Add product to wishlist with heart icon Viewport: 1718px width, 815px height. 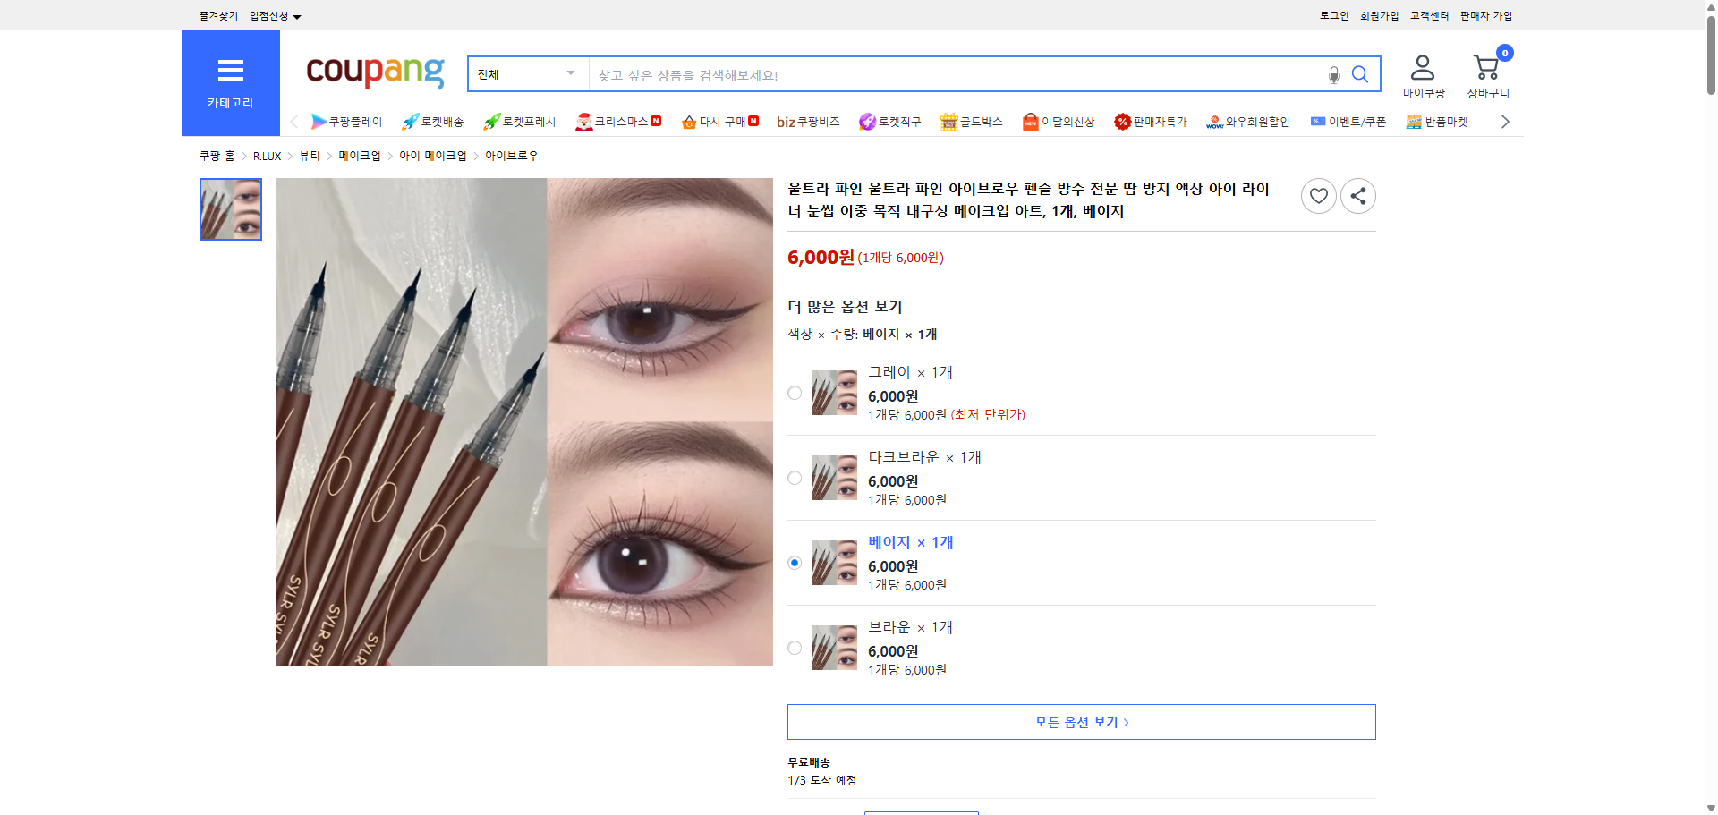coord(1318,195)
